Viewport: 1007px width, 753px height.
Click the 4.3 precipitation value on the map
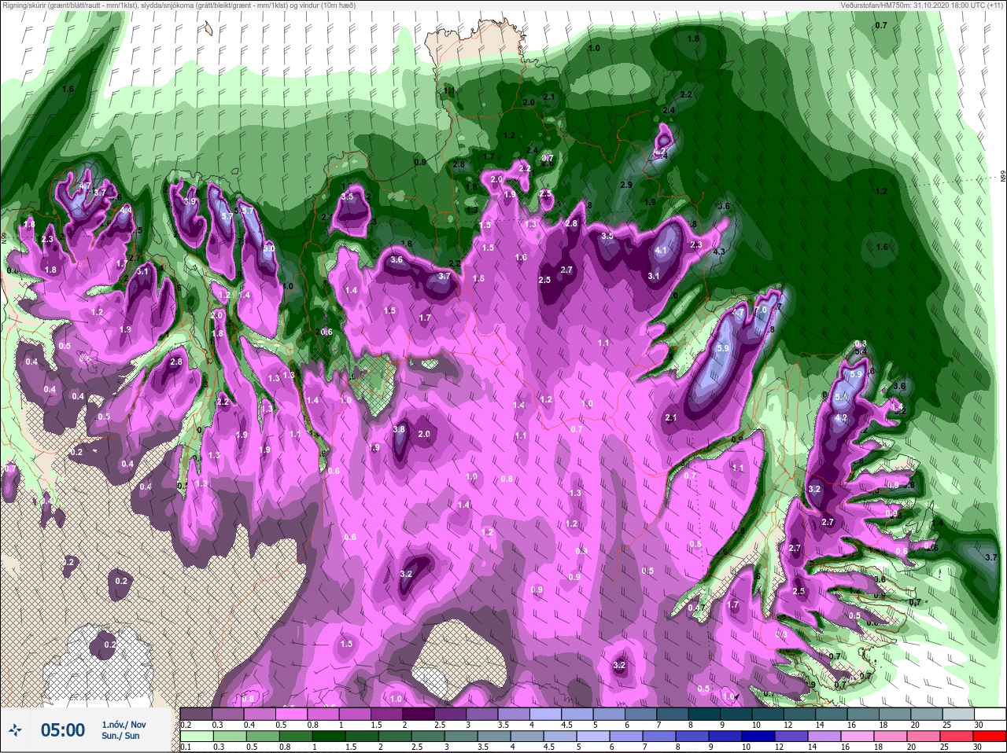[718, 252]
